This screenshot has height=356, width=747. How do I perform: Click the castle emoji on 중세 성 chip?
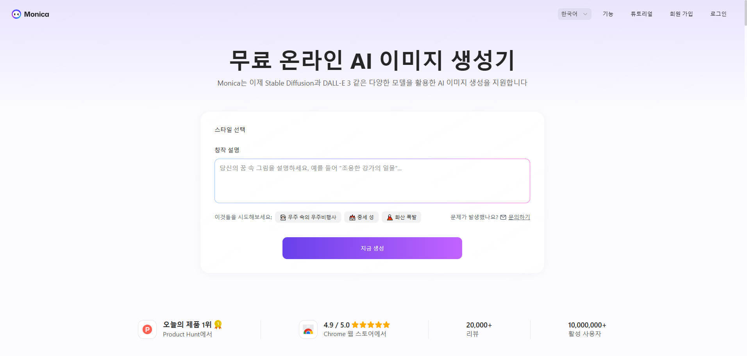click(x=352, y=217)
